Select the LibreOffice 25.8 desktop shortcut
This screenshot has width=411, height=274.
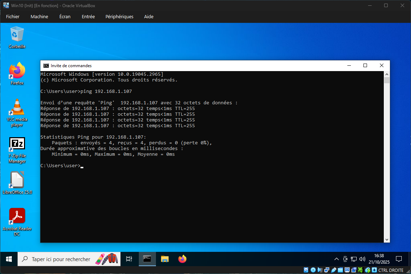(x=17, y=180)
